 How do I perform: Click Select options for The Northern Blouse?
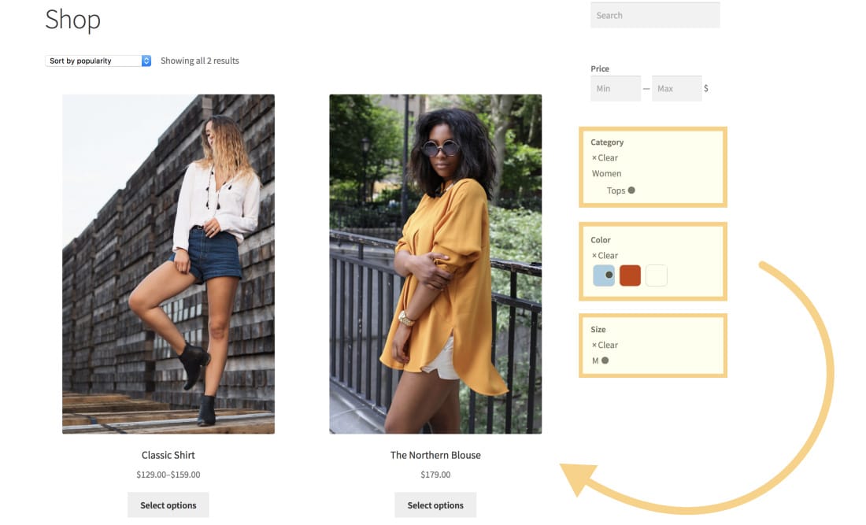click(x=435, y=505)
